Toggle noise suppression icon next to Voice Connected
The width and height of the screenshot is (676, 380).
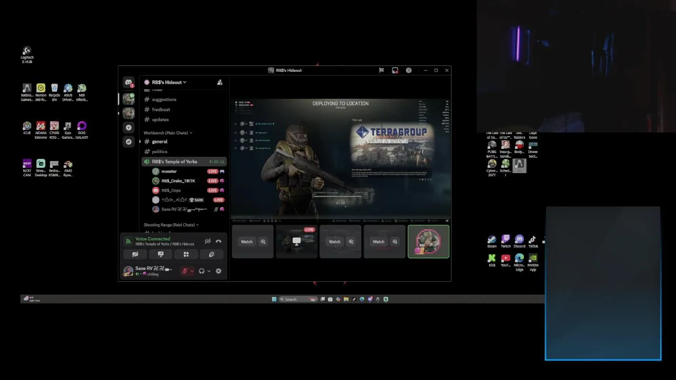[x=208, y=241]
